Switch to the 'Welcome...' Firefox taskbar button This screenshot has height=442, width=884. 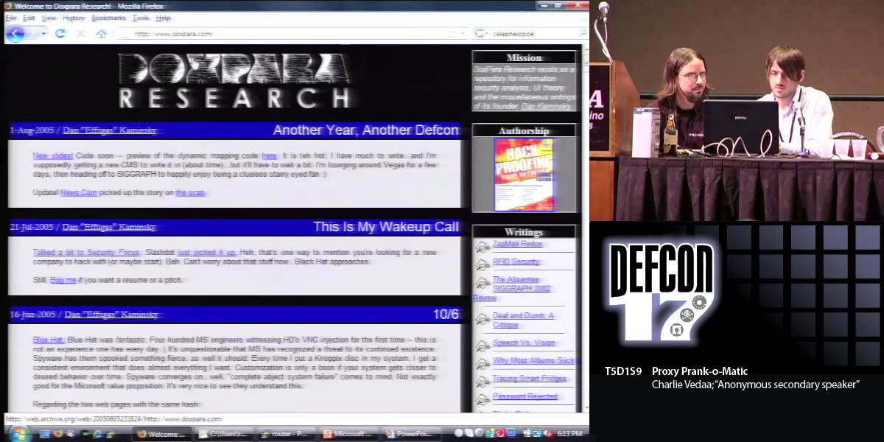point(163,434)
